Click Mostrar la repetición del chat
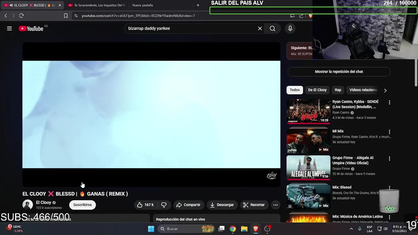The image size is (418, 235). 339,72
